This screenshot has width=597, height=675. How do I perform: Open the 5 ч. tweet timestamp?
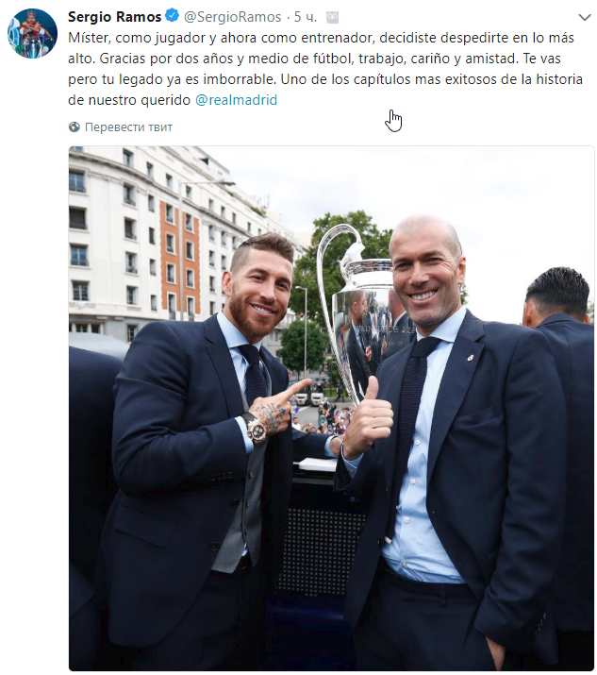306,17
